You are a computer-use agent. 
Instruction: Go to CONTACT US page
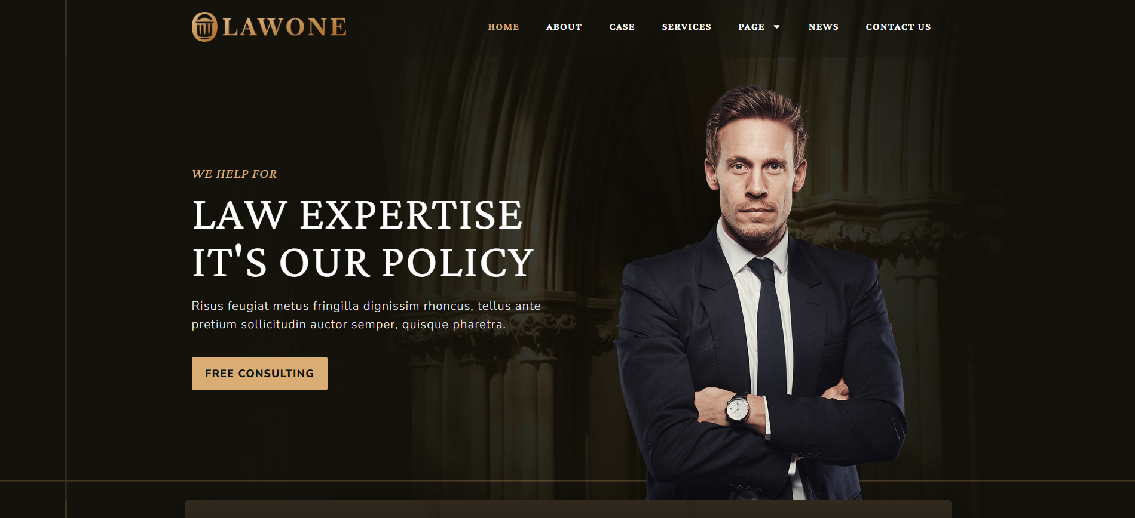[898, 27]
